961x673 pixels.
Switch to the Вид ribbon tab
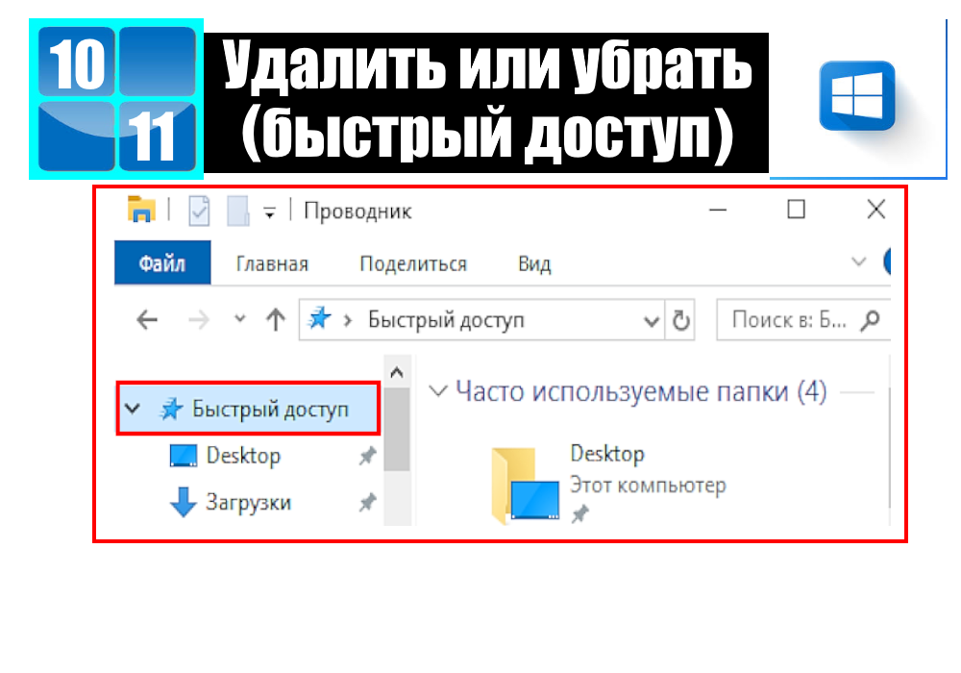tap(534, 264)
